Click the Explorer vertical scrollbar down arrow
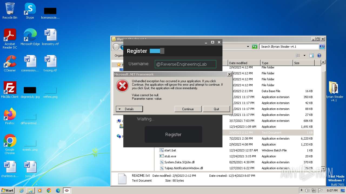This screenshot has width=346, height=194. (323, 169)
